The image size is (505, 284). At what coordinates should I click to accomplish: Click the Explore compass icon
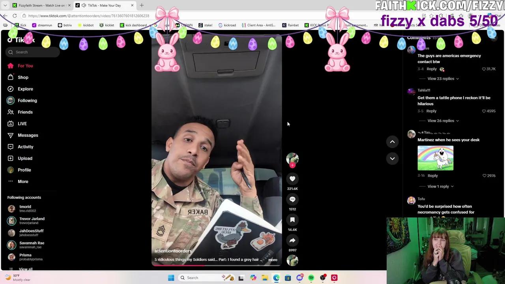tap(11, 89)
